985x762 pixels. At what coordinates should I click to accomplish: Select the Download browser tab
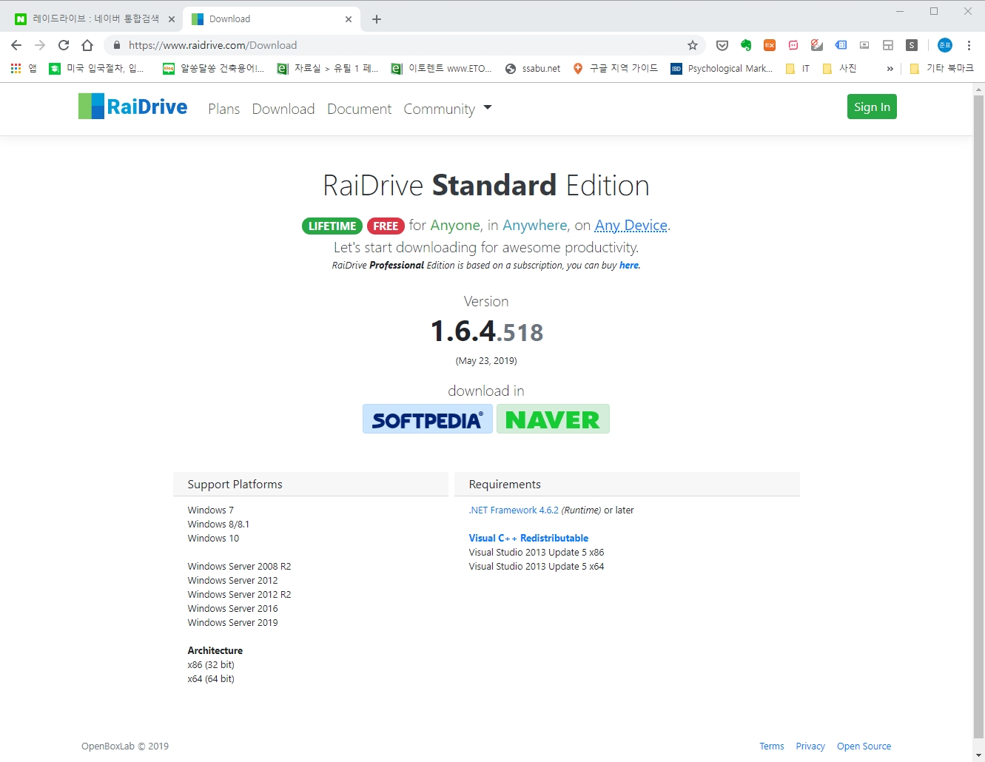click(x=272, y=19)
